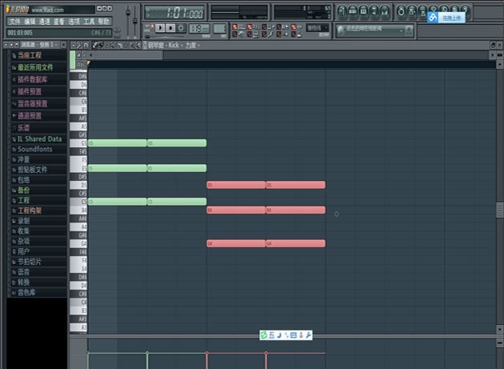Open the piano roll options menu arrow
504x369 pixels.
(x=73, y=46)
